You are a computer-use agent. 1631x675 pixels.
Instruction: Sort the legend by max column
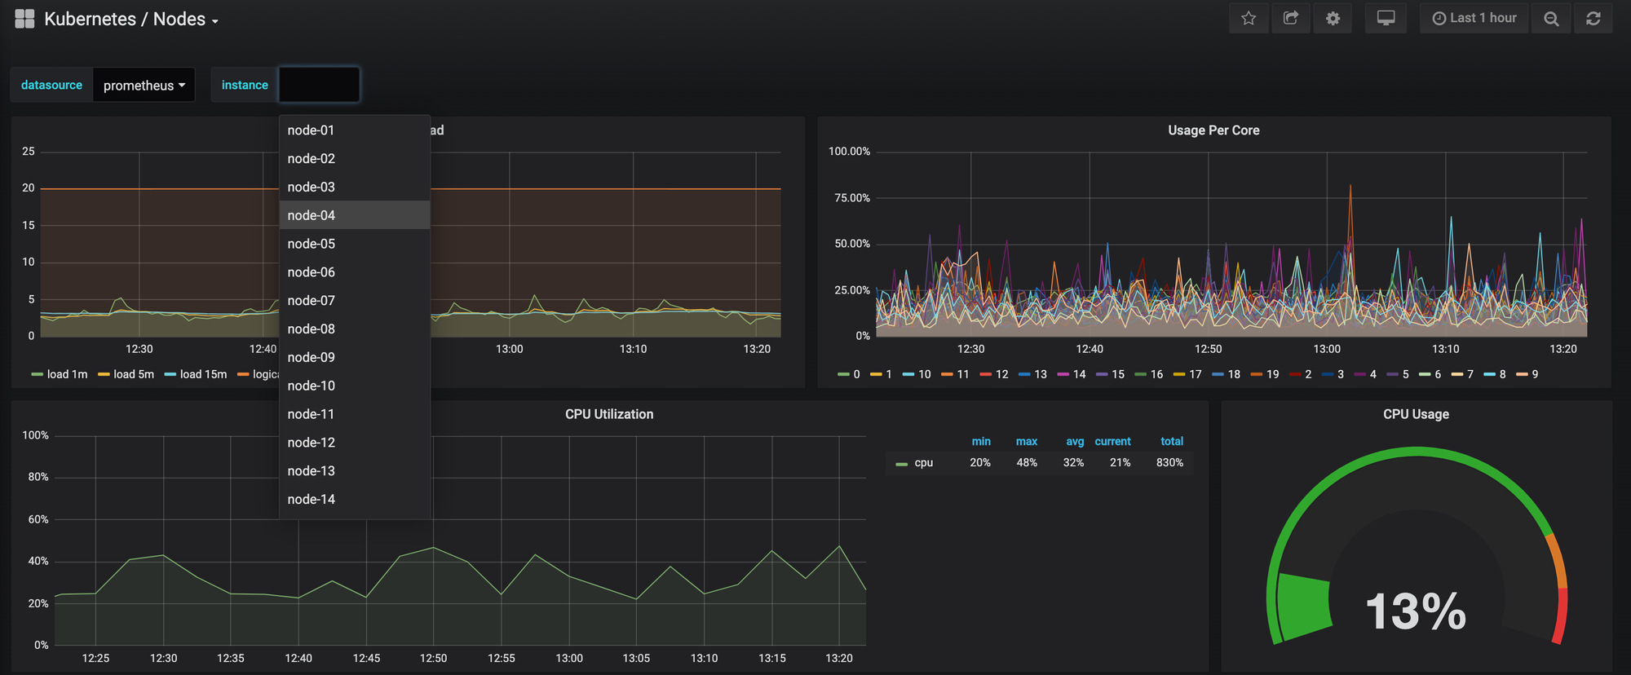pos(1026,441)
